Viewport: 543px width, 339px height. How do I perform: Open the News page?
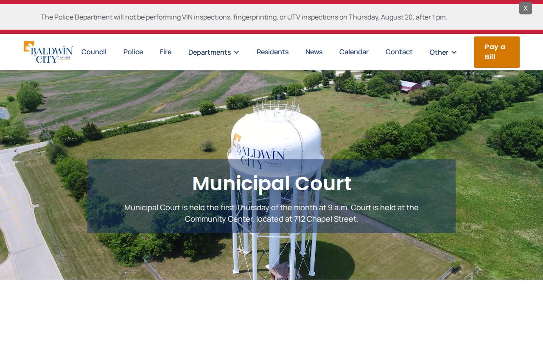point(314,52)
